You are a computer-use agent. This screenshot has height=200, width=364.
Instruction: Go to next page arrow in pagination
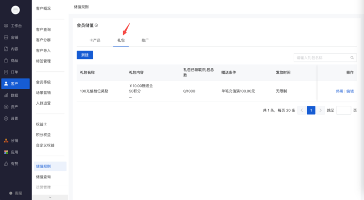321,110
